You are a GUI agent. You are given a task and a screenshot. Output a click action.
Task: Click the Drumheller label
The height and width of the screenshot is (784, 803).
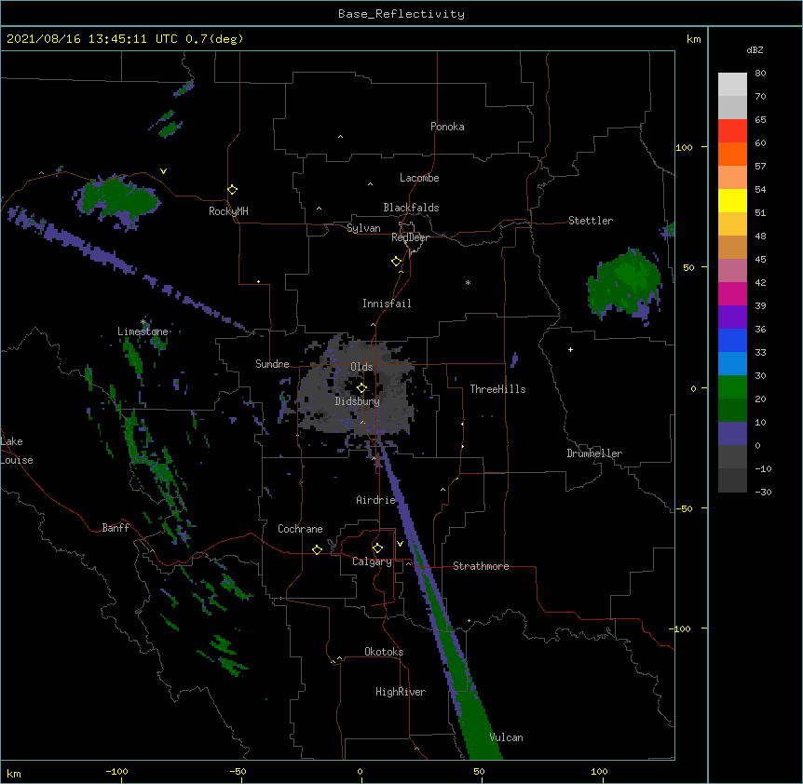coord(594,453)
